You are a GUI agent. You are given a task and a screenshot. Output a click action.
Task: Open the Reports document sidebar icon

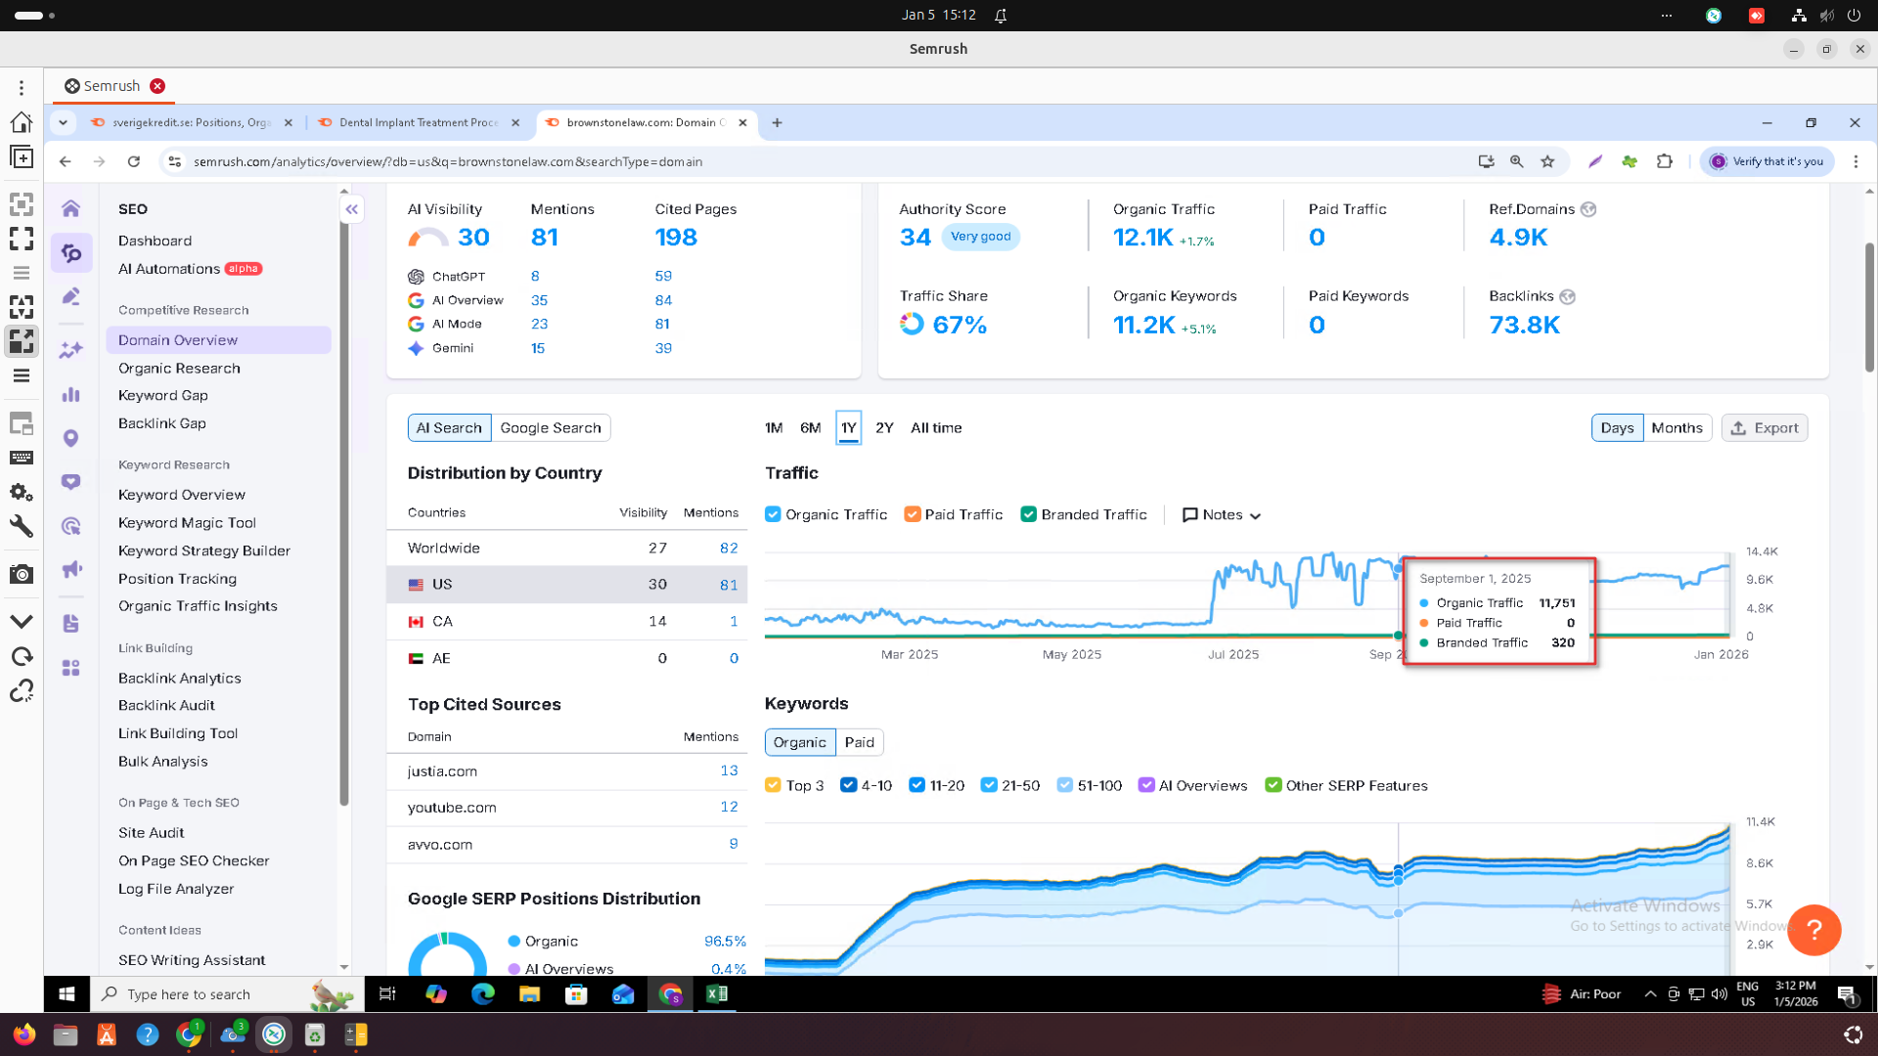click(70, 624)
